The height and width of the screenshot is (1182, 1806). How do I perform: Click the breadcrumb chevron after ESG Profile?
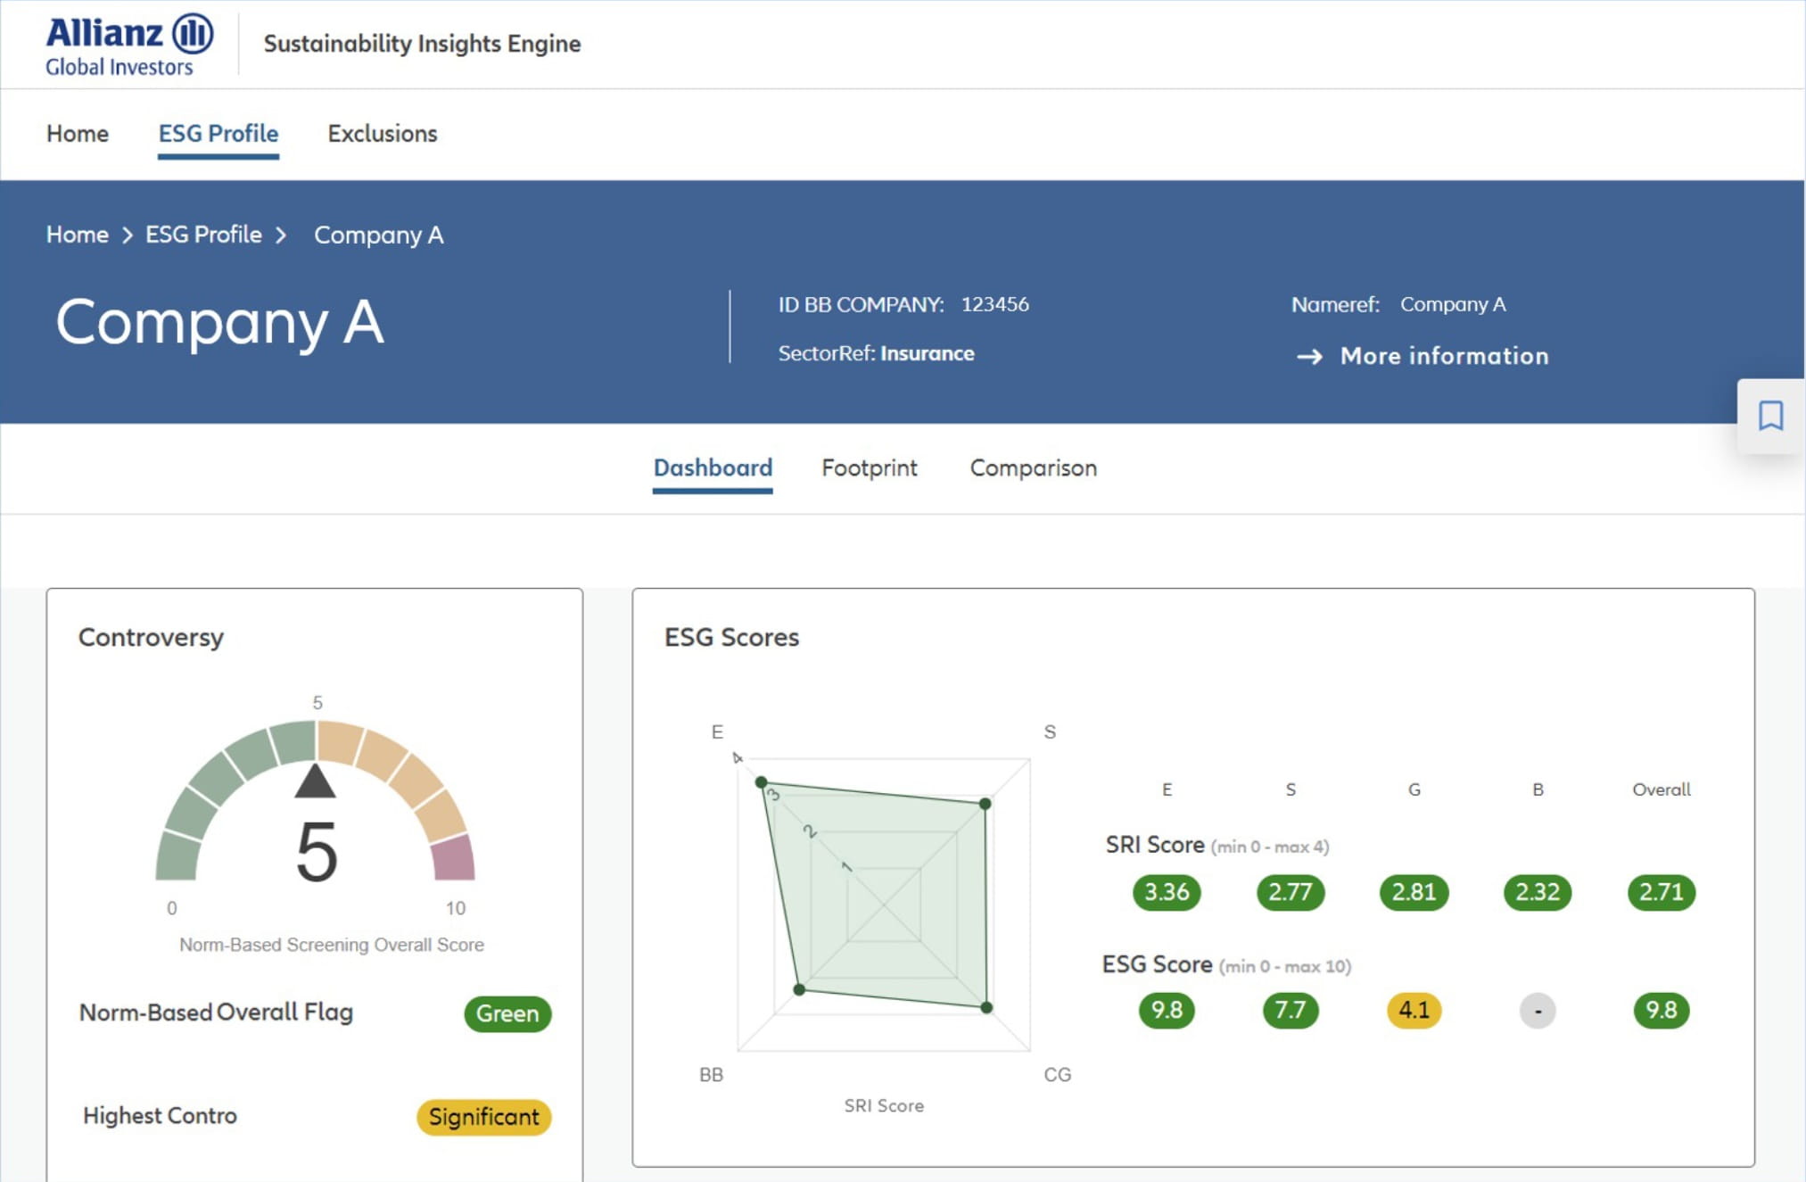pyautogui.click(x=281, y=236)
